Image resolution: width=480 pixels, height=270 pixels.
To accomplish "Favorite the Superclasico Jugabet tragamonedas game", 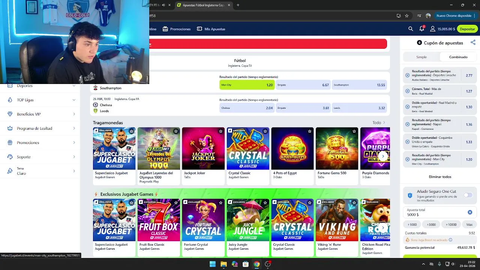I will 132,131.
